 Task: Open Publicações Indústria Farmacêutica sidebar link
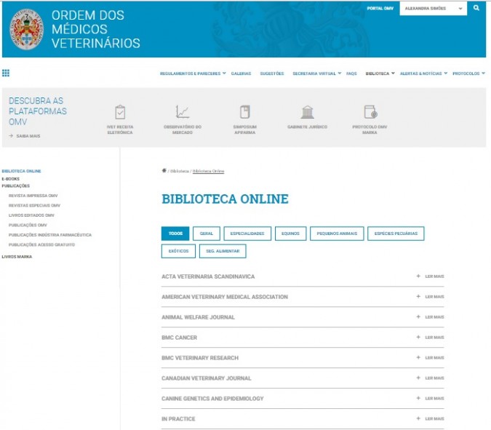tap(50, 234)
